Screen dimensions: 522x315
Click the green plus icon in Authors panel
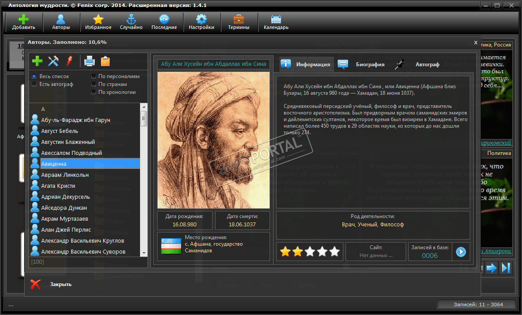37,61
